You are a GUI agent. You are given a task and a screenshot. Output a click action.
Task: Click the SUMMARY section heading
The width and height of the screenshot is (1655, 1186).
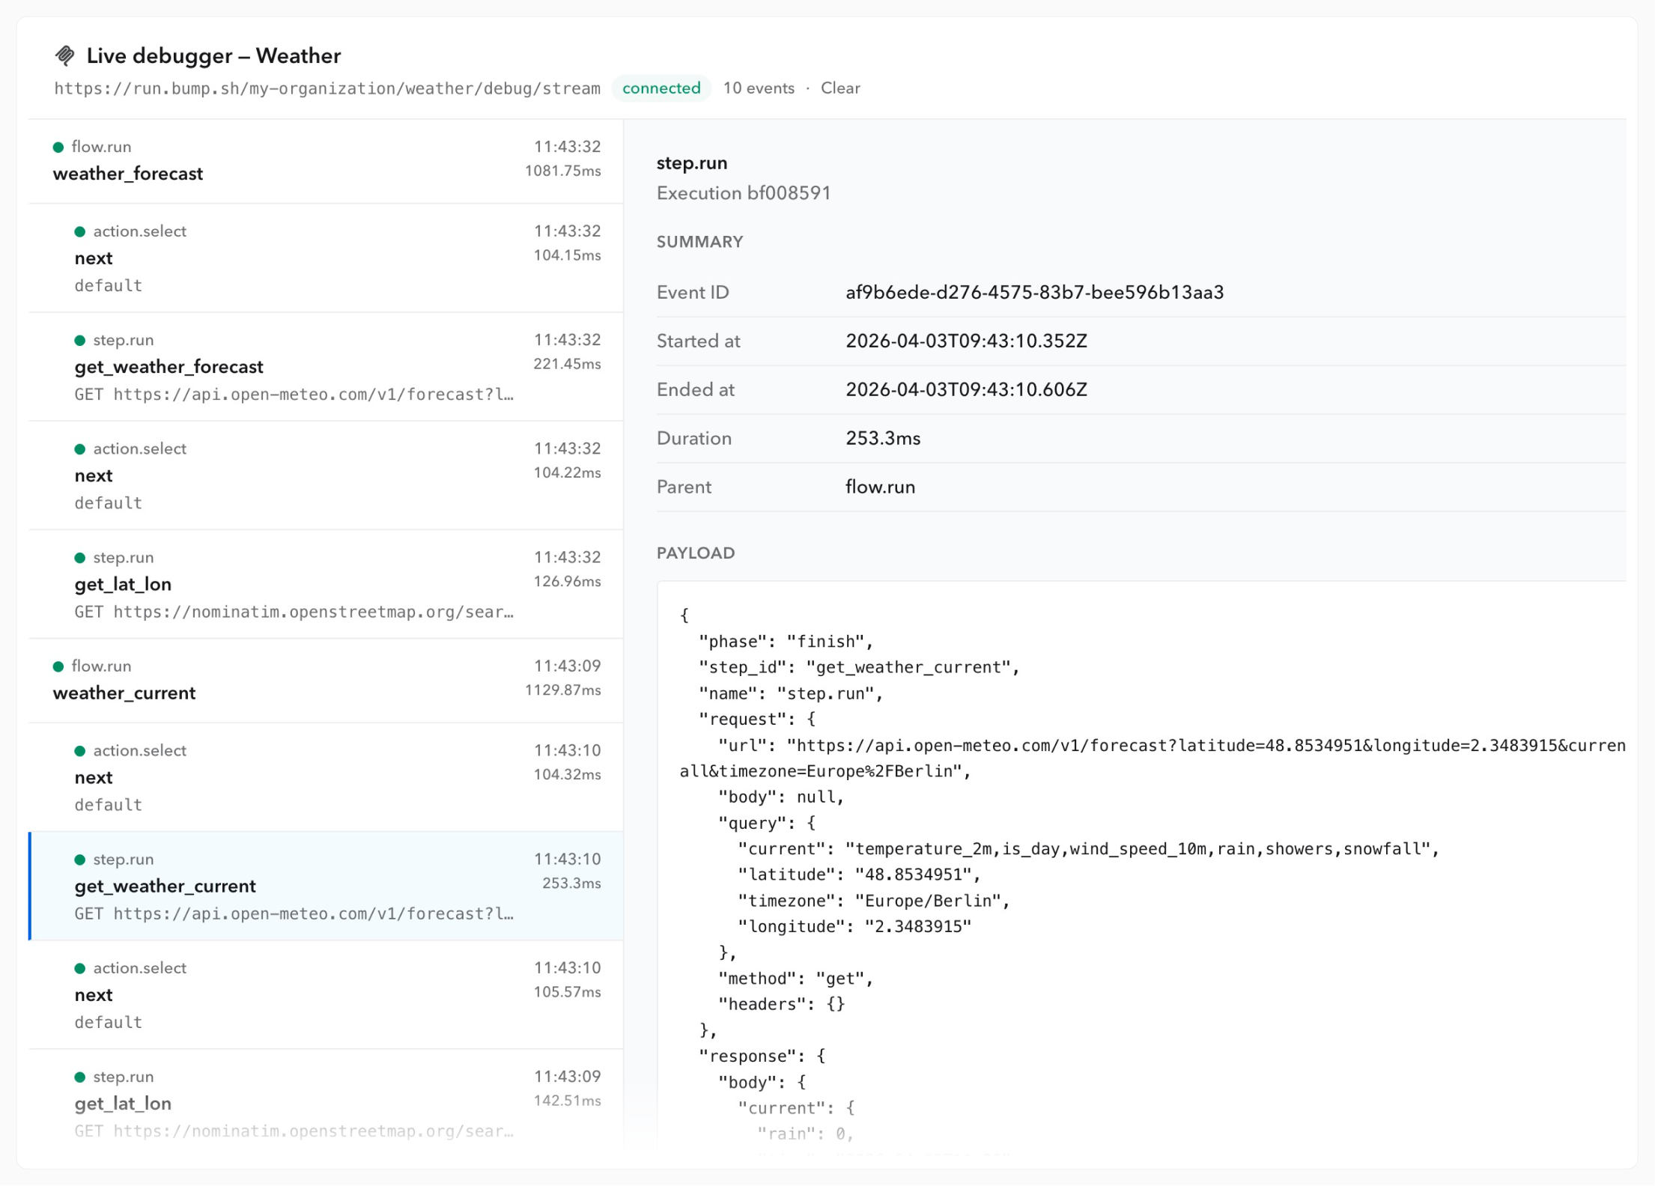coord(700,242)
